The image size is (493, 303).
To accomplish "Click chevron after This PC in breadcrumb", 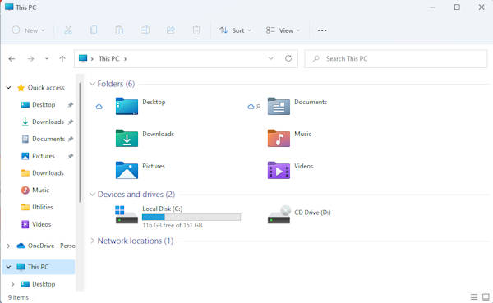I will click(x=125, y=59).
